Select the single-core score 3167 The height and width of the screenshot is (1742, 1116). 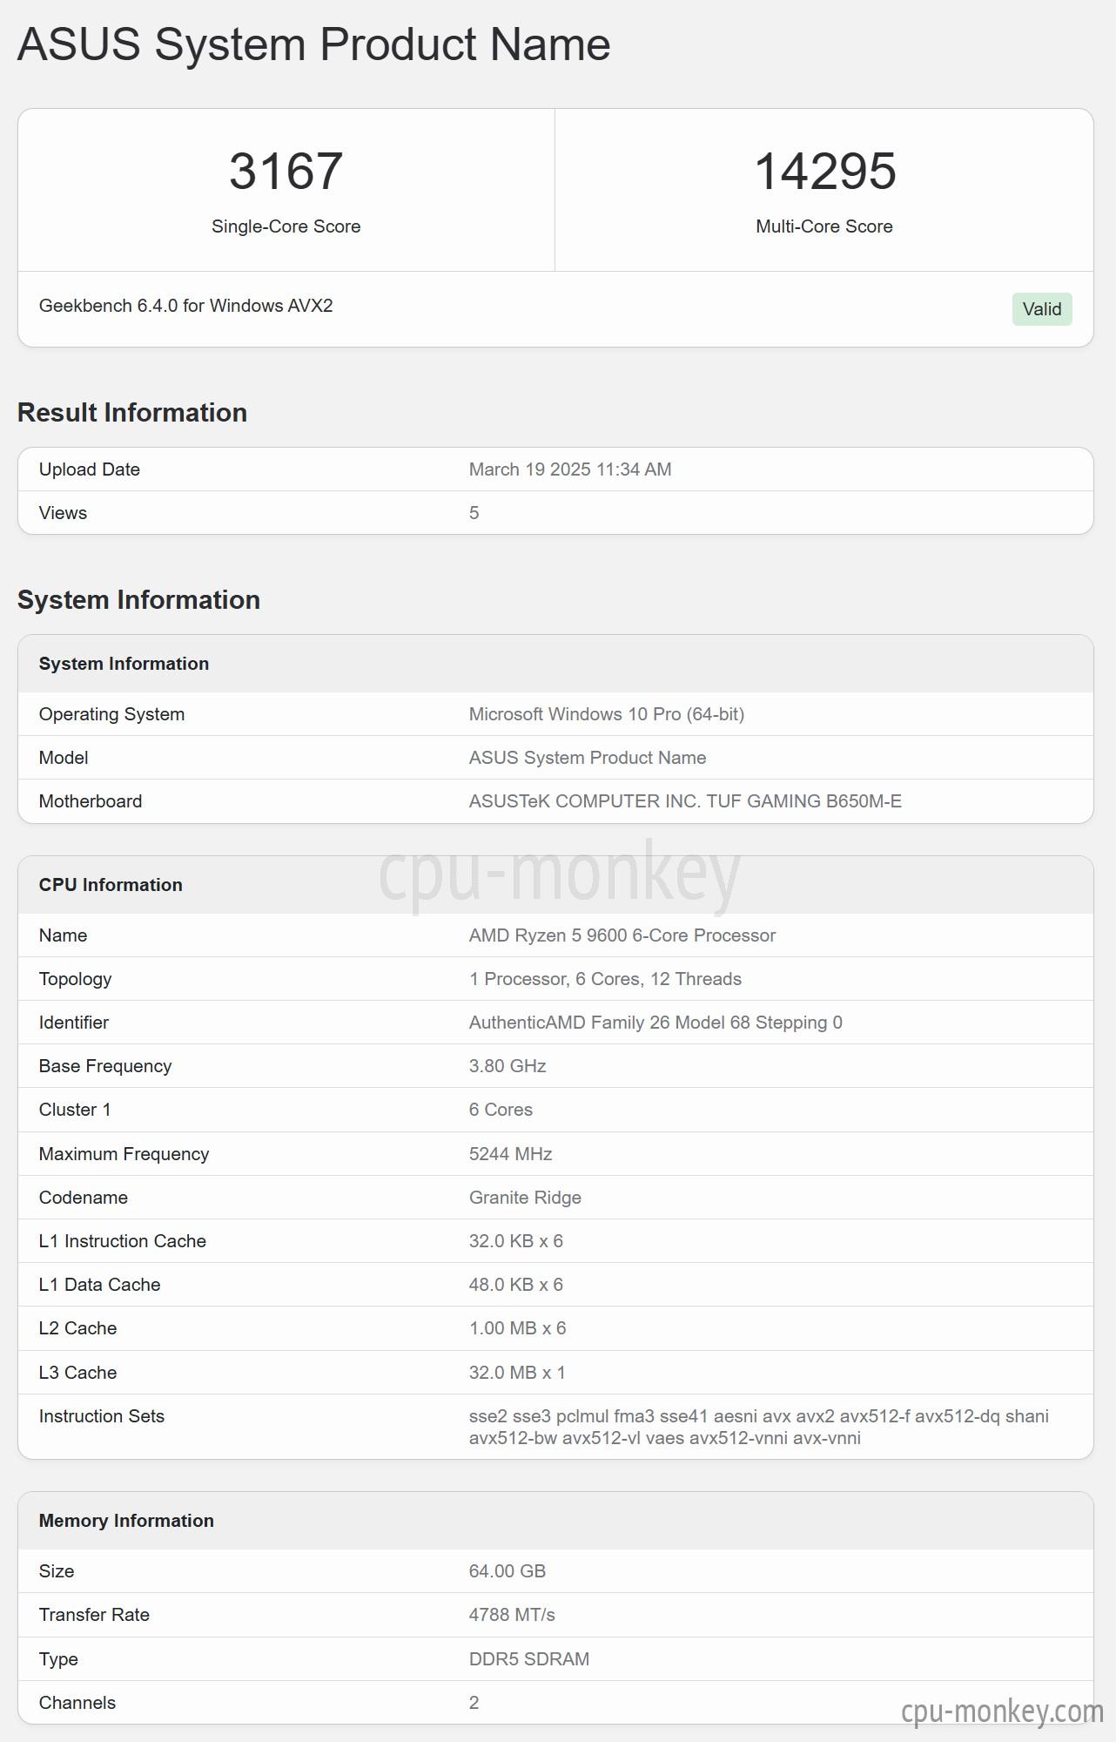coord(286,171)
